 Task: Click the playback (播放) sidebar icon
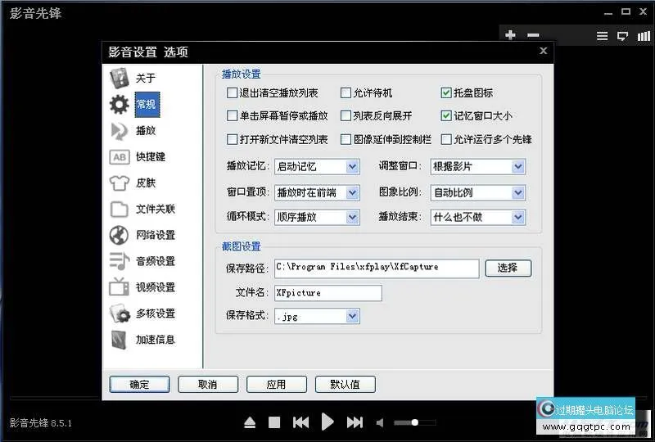pos(120,131)
